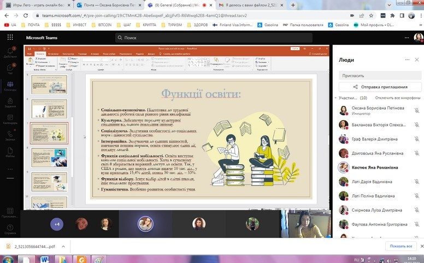Toggle microphone for Бакланова Вікторія

coord(416,124)
